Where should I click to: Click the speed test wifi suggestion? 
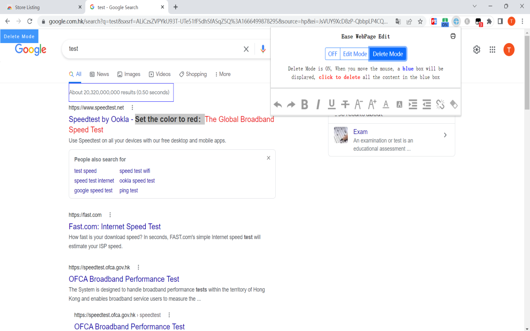point(135,171)
